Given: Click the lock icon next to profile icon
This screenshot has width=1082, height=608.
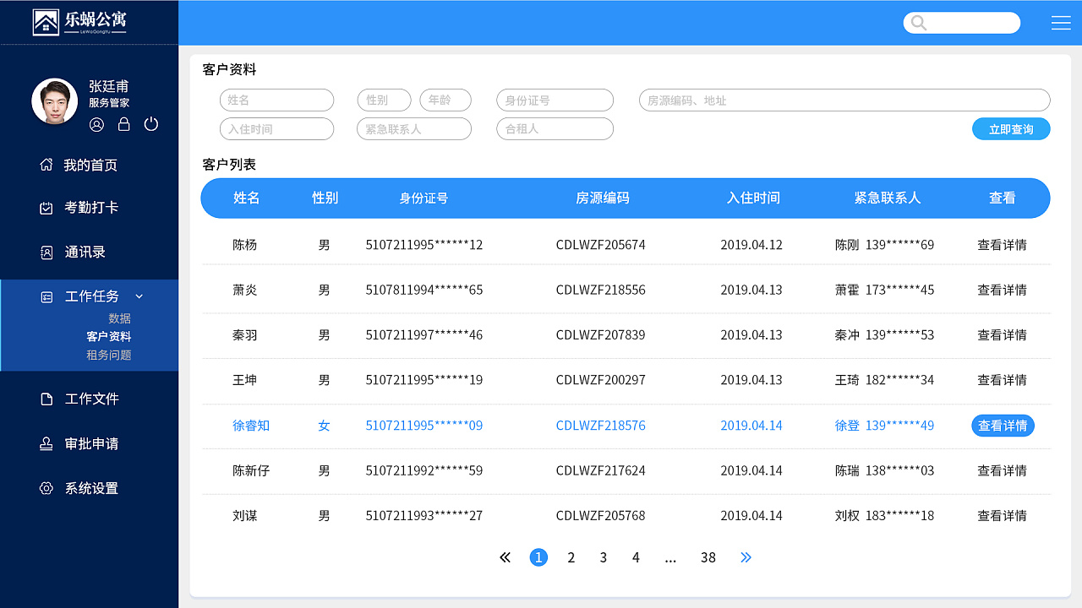Looking at the screenshot, I should (x=123, y=124).
